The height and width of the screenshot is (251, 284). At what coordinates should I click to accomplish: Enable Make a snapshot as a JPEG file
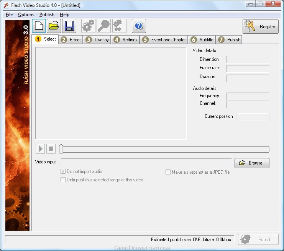tap(168, 172)
